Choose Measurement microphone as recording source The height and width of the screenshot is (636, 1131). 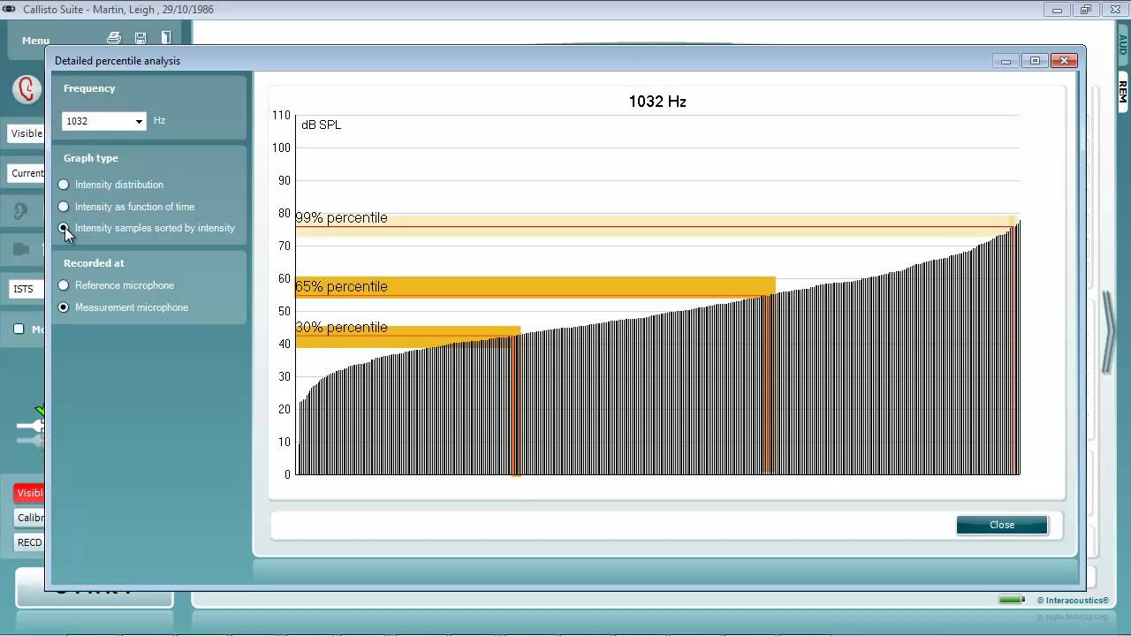coord(123,307)
